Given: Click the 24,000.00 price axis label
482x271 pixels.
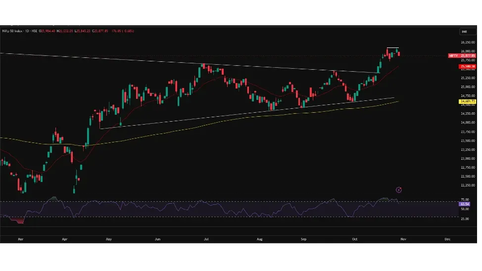Looking at the screenshot, I should click(x=468, y=123).
